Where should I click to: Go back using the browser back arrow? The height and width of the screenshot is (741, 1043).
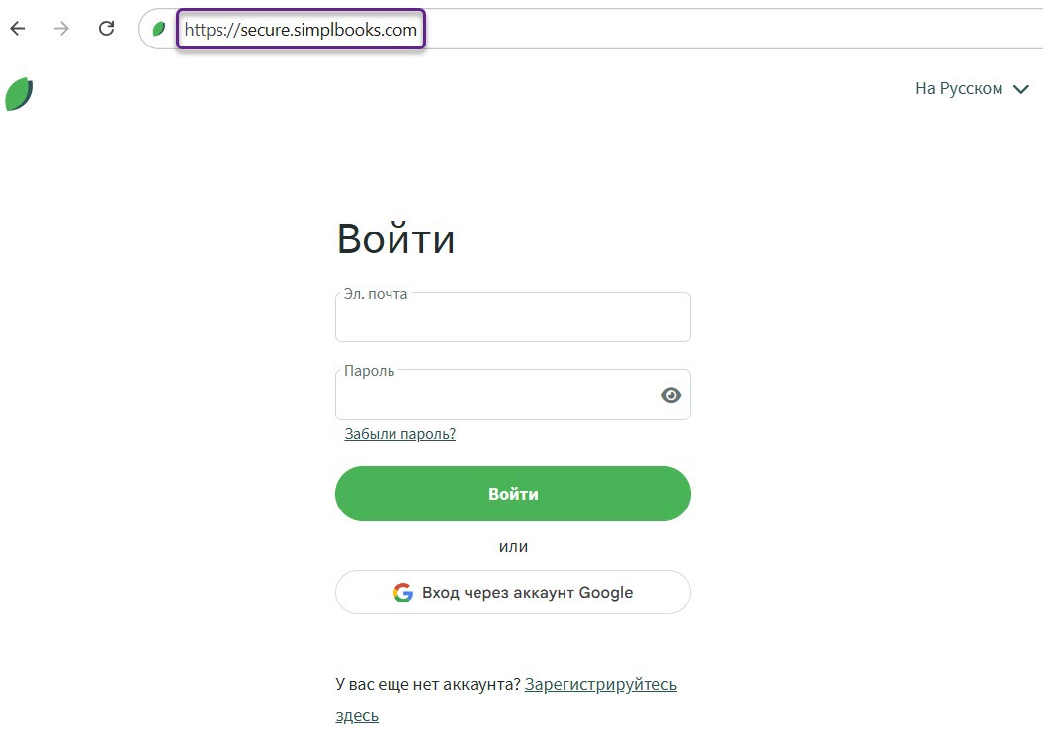pyautogui.click(x=17, y=29)
